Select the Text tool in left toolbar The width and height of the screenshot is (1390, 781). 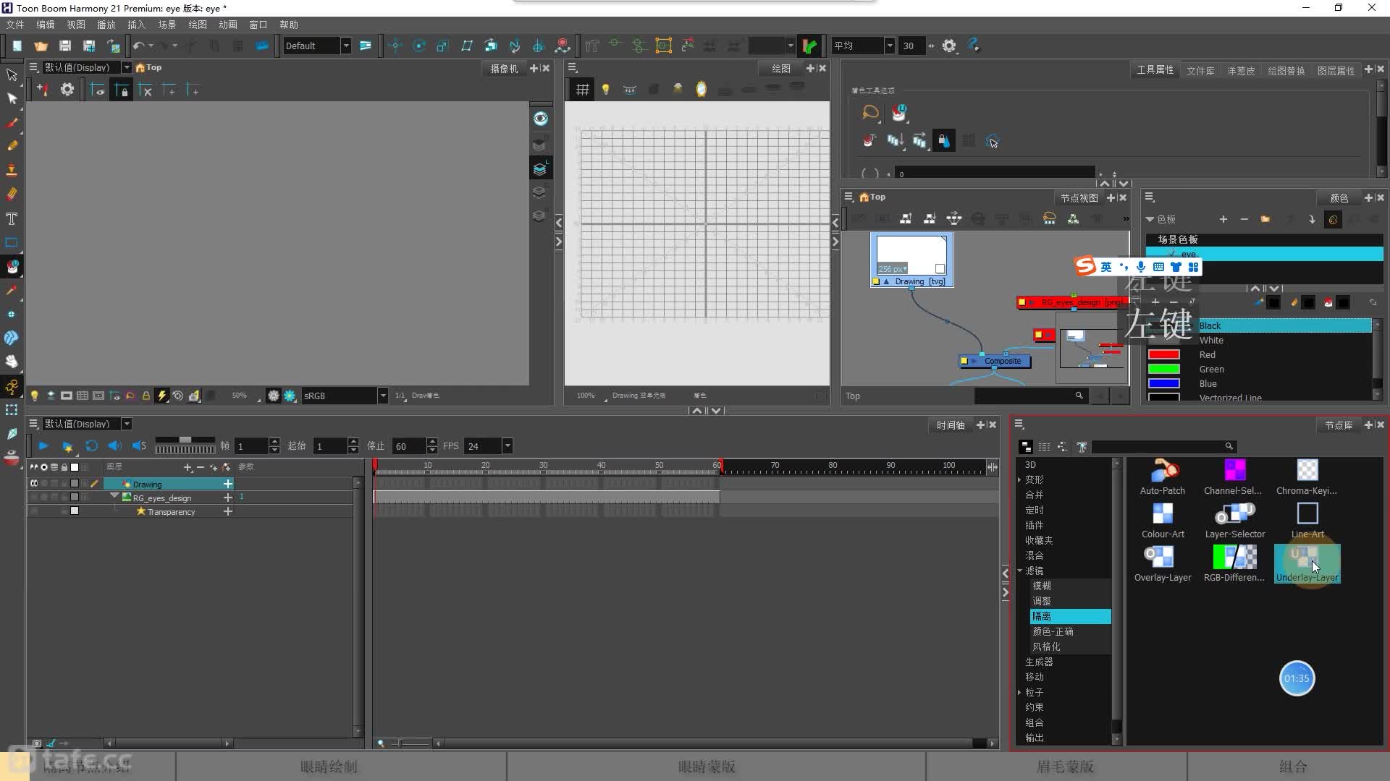[12, 218]
